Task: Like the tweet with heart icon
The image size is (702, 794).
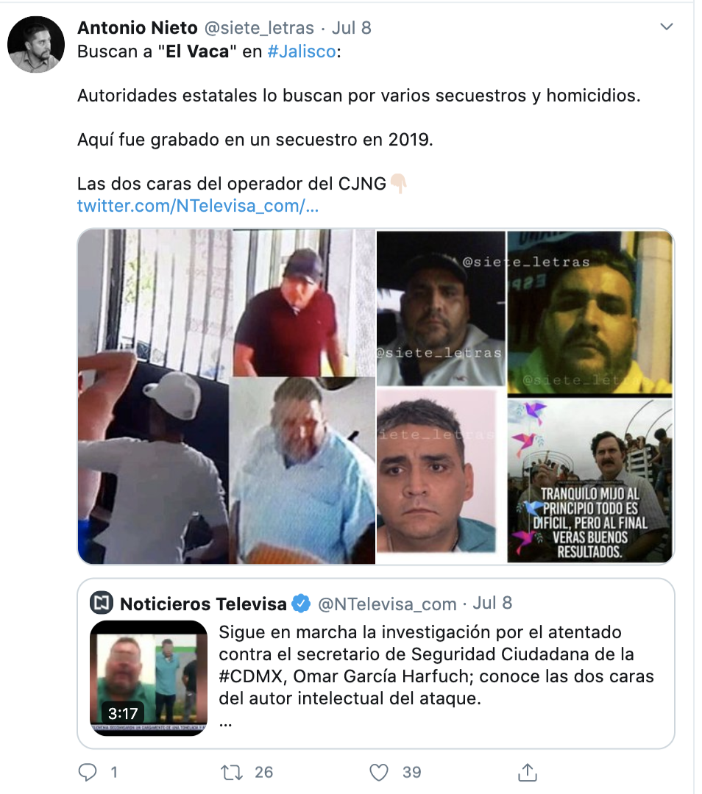Action: [x=379, y=772]
